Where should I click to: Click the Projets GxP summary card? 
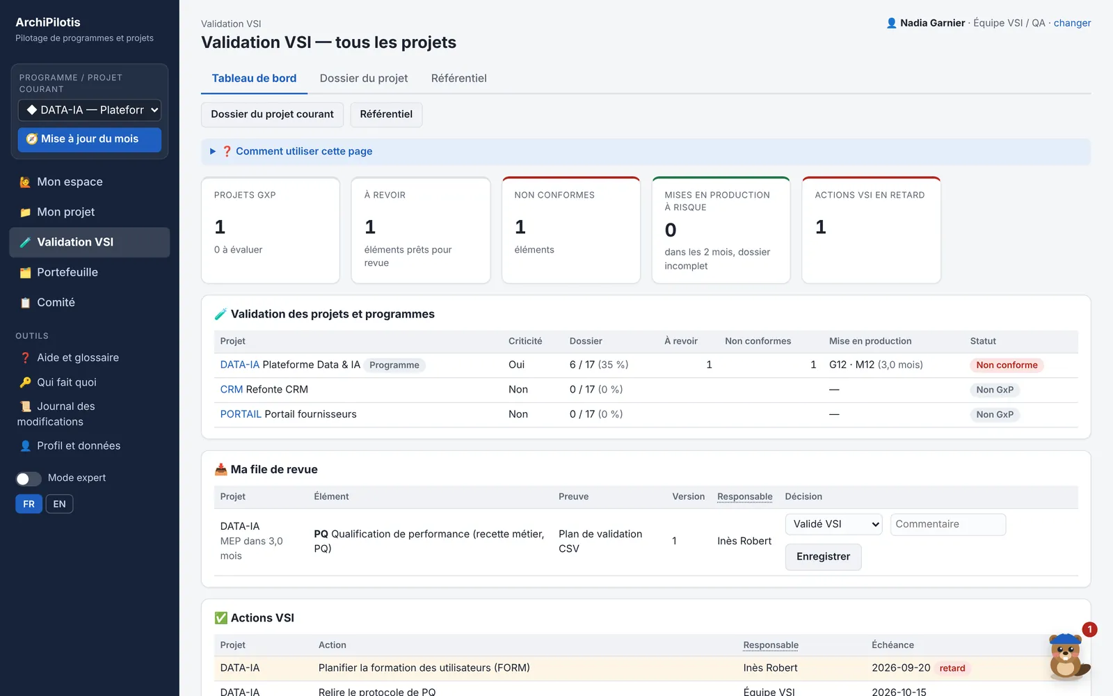click(x=271, y=230)
